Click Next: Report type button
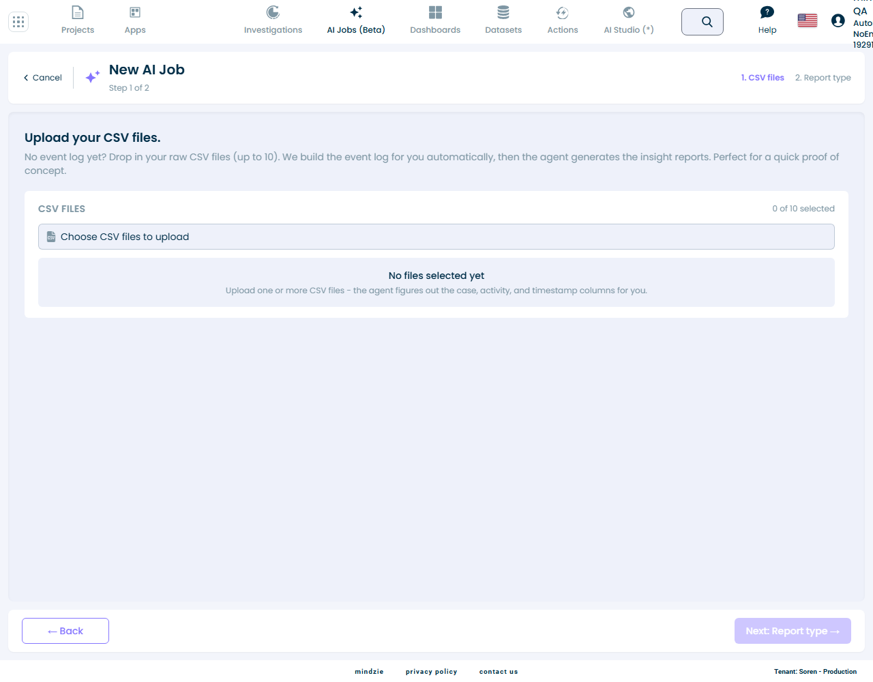The height and width of the screenshot is (682, 873). click(x=793, y=631)
